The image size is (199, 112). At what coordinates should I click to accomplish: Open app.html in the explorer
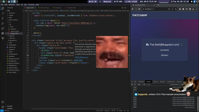(12, 38)
